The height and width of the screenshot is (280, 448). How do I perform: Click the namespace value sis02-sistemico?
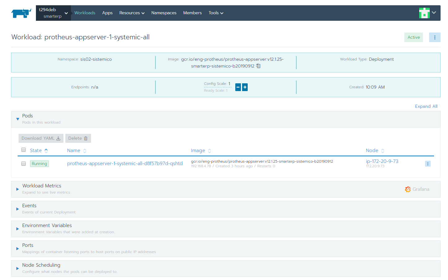[96, 59]
